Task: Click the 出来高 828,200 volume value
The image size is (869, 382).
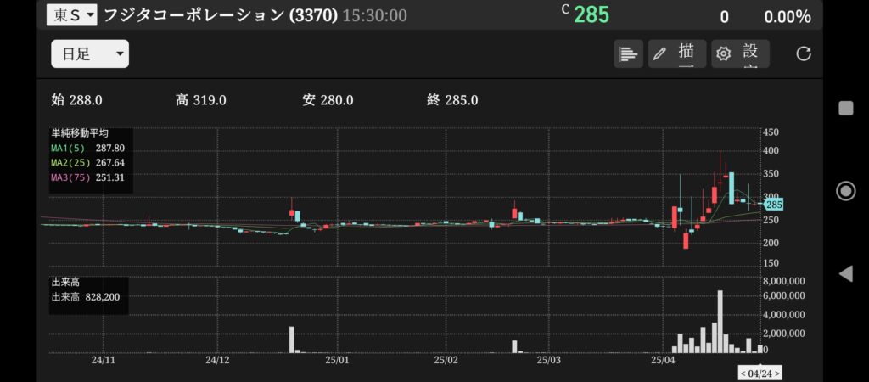Action: (86, 297)
